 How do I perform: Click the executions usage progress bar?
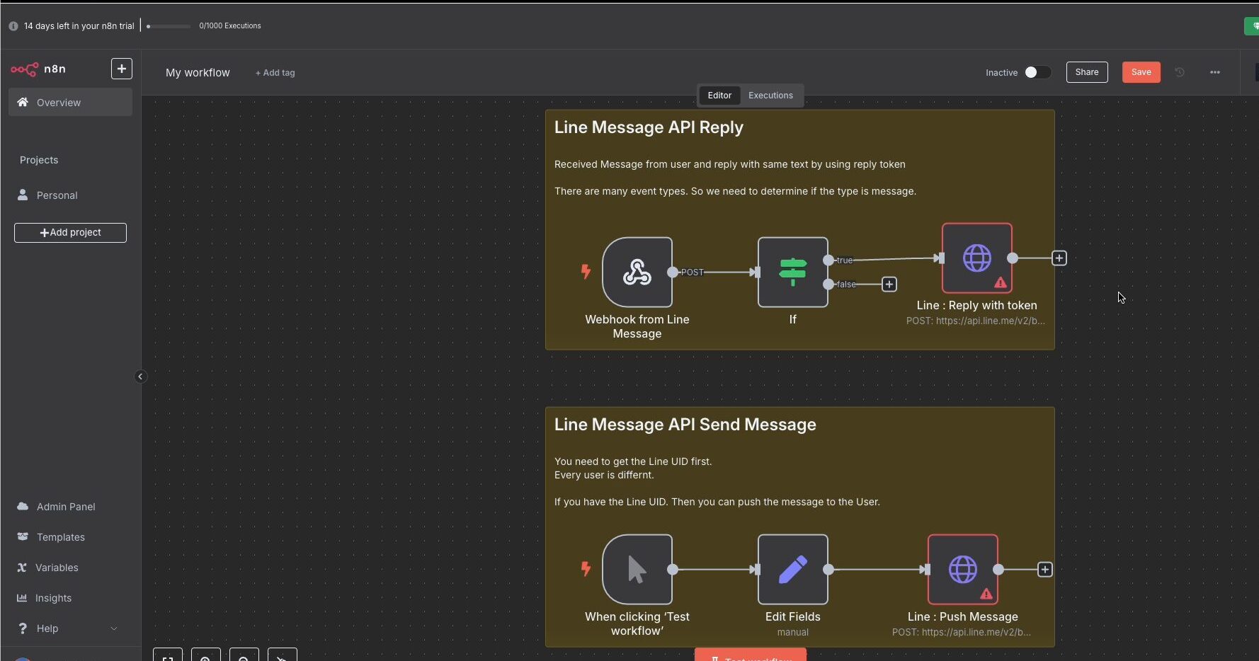pos(169,26)
